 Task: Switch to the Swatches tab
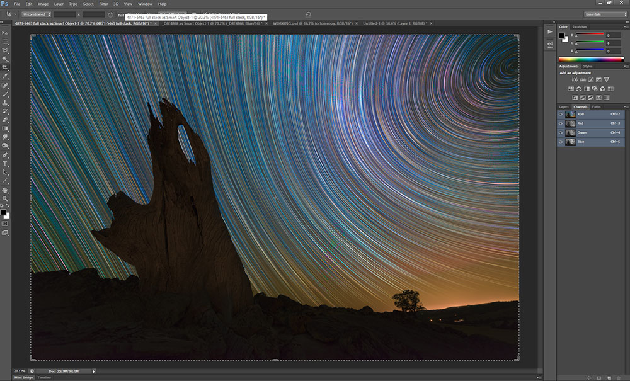[580, 27]
